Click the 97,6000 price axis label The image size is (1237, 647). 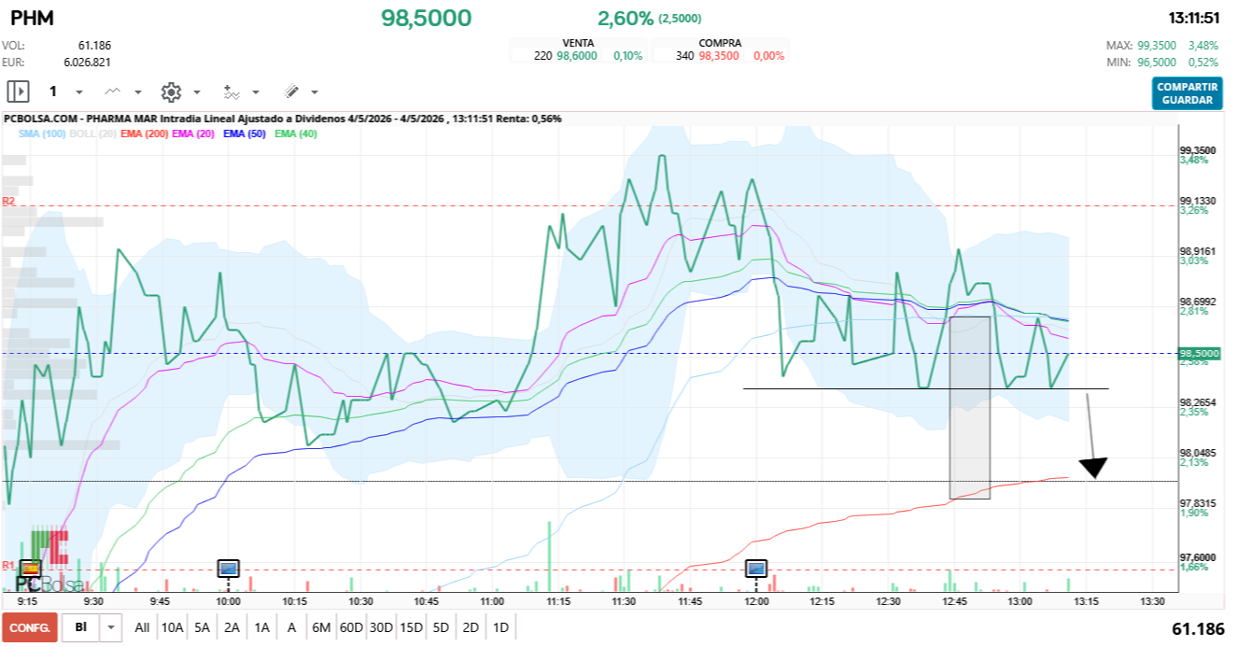pyautogui.click(x=1198, y=557)
